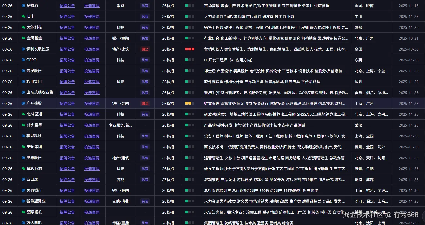Screen dimensions: 425x225
Task: Click deadline 2025-10-20 for 保利发展控股
Action: click(409, 49)
